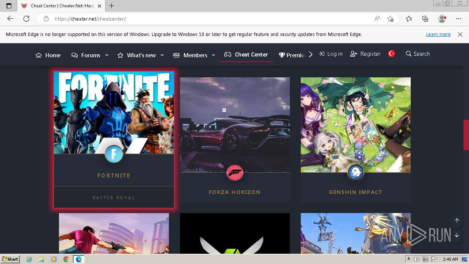The image size is (469, 264).
Task: Expand the What's new dropdown arrow
Action: click(162, 55)
